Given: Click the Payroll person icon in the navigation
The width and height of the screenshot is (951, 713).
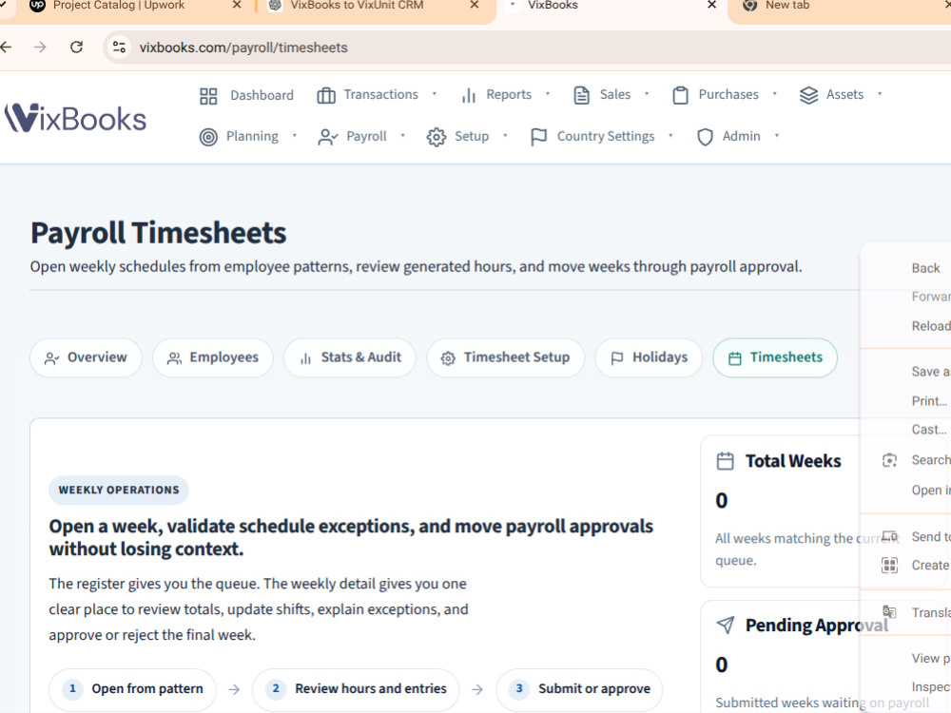Looking at the screenshot, I should click(x=327, y=137).
